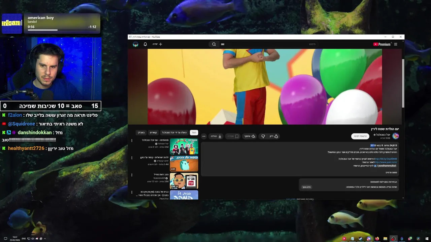This screenshot has width=431, height=242.
Task: Click the הרשמה למינוי subscribe button
Action: pyautogui.click(x=360, y=136)
